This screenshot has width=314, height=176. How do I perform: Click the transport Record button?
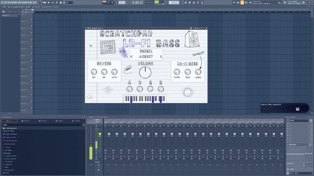point(116,2)
